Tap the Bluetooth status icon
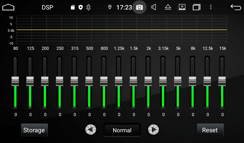The height and width of the screenshot is (143, 244). coord(88,7)
